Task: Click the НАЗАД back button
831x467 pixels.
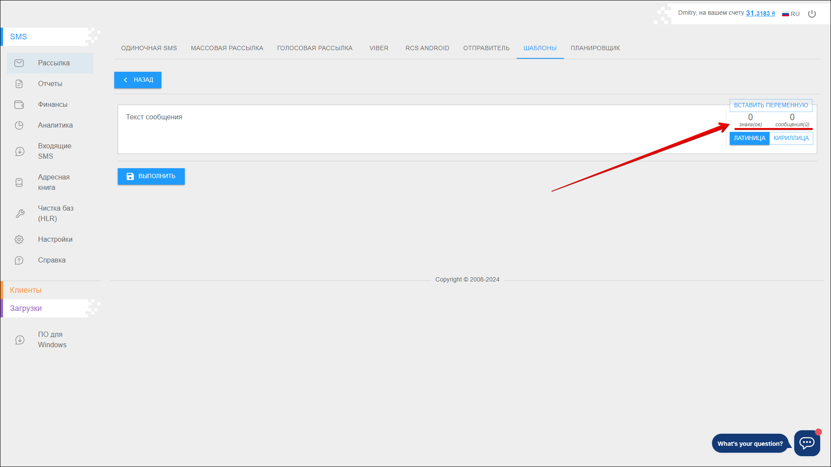Action: click(138, 80)
